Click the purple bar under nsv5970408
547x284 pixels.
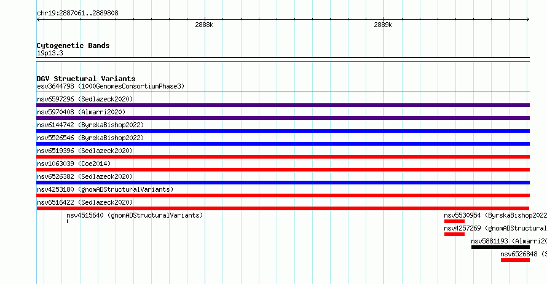(283, 118)
